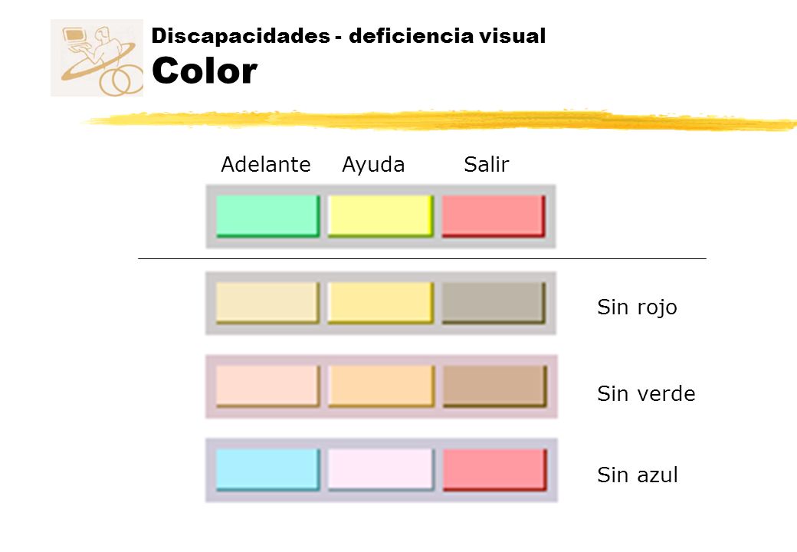
Task: Click the green Adelante button
Action: point(268,216)
